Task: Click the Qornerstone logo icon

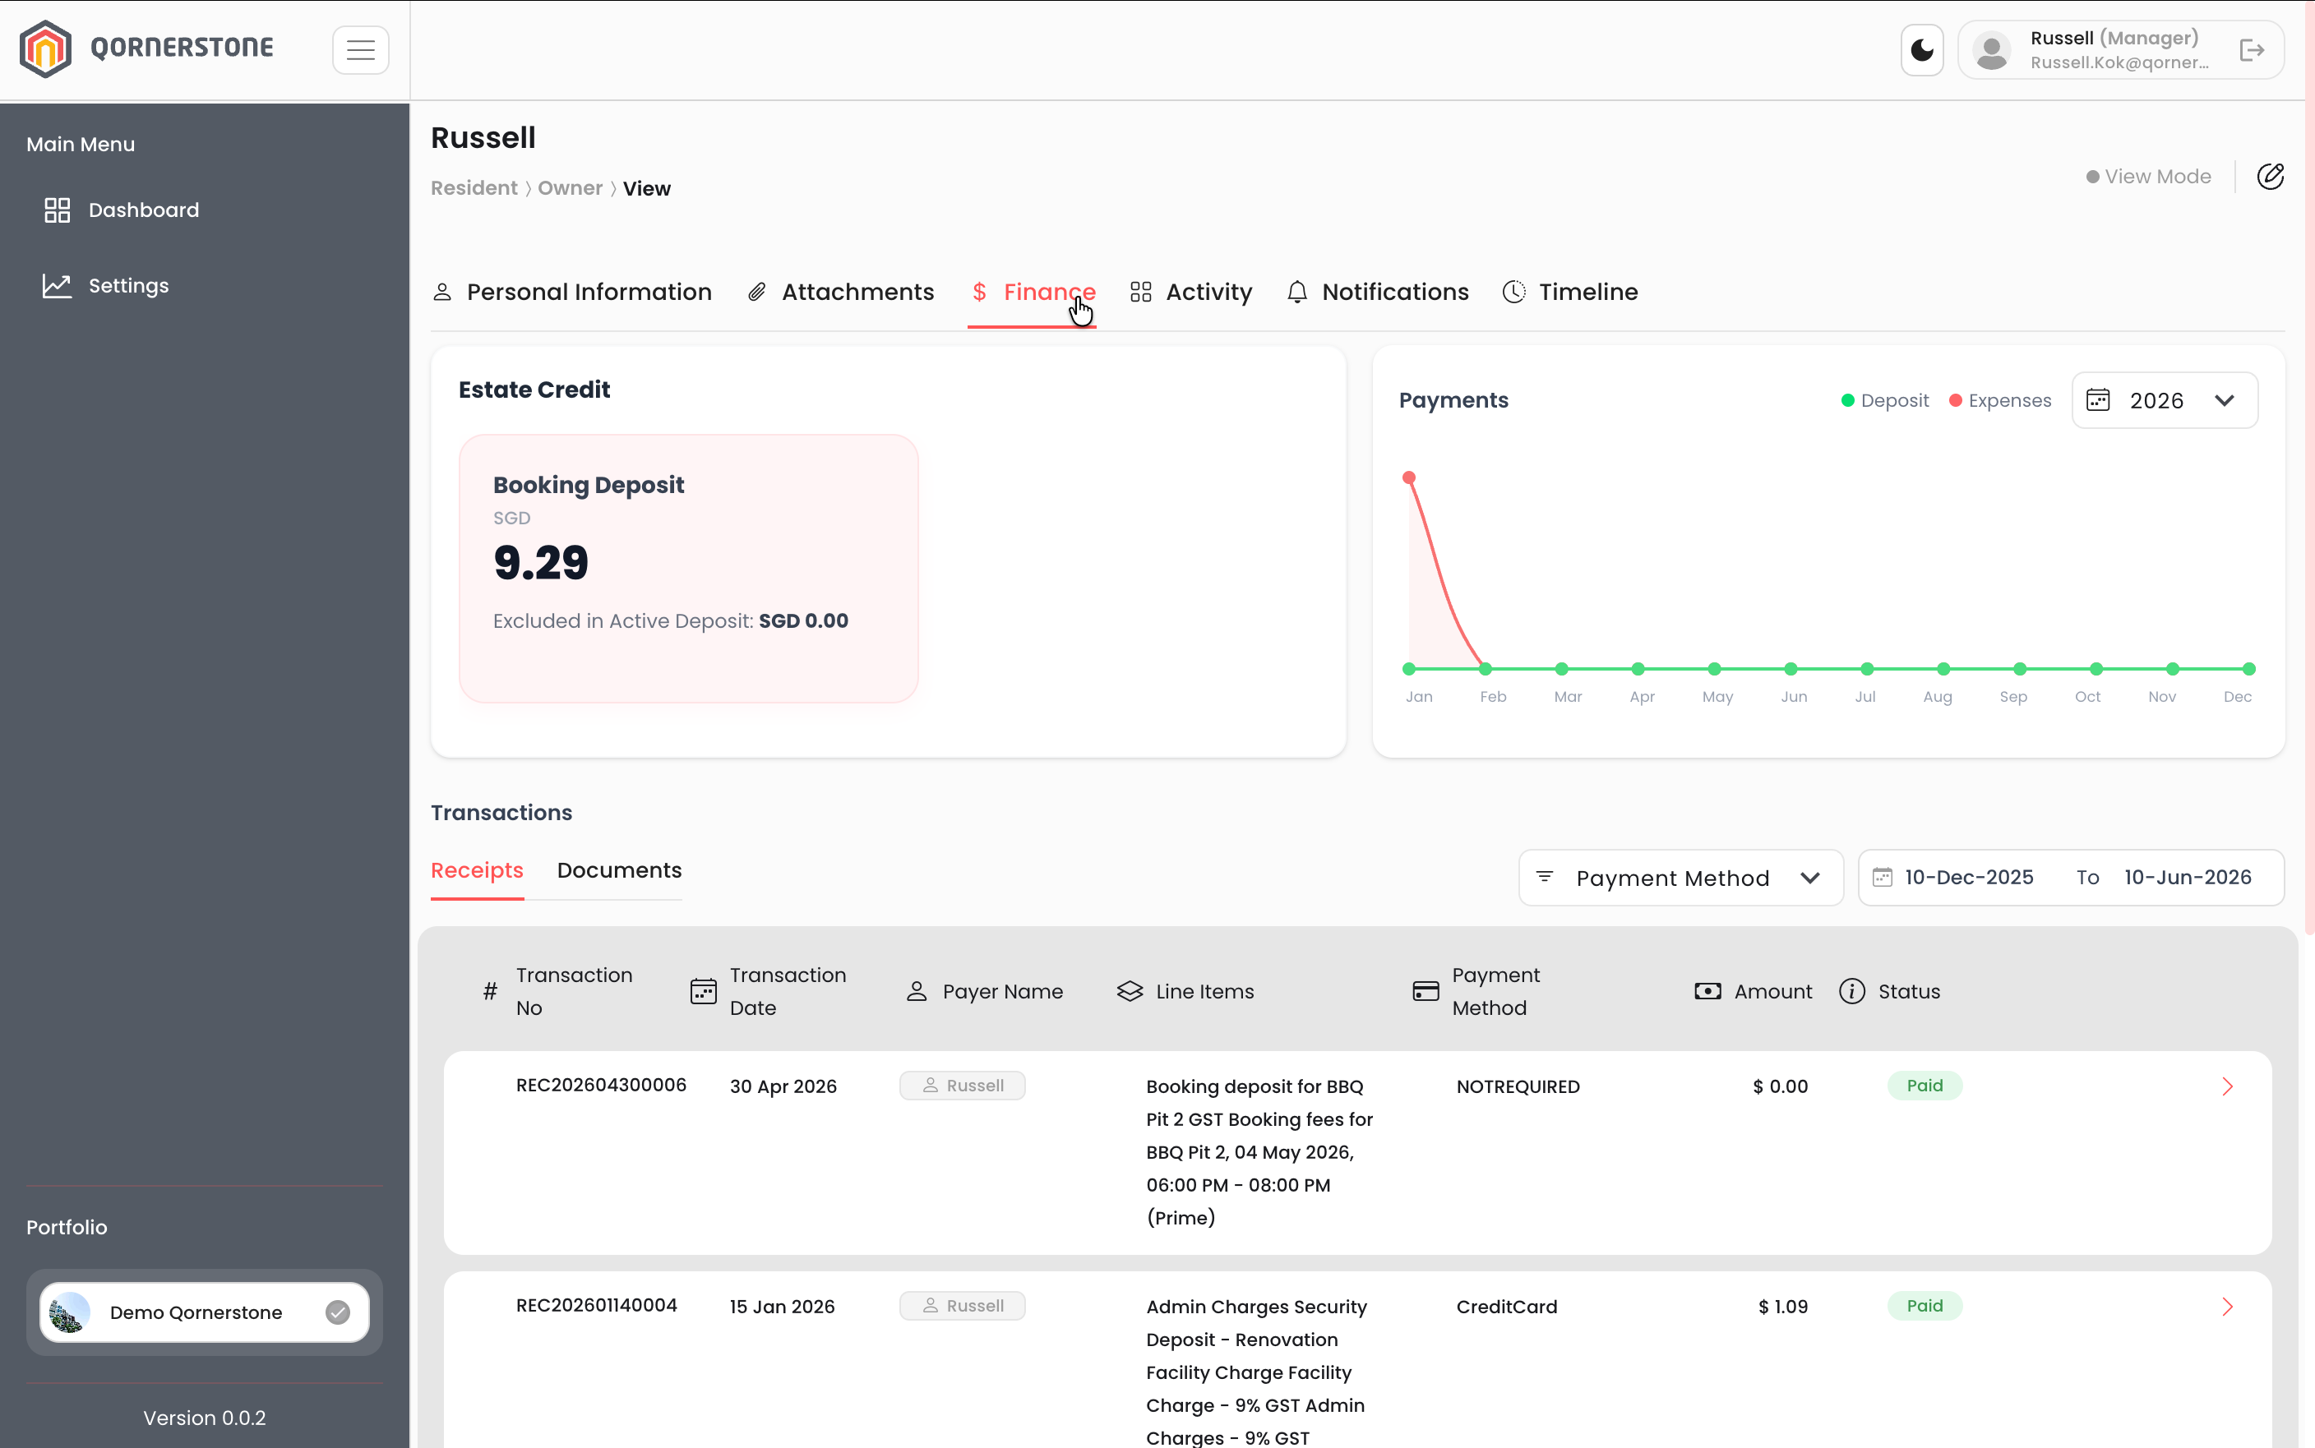Action: tap(46, 48)
